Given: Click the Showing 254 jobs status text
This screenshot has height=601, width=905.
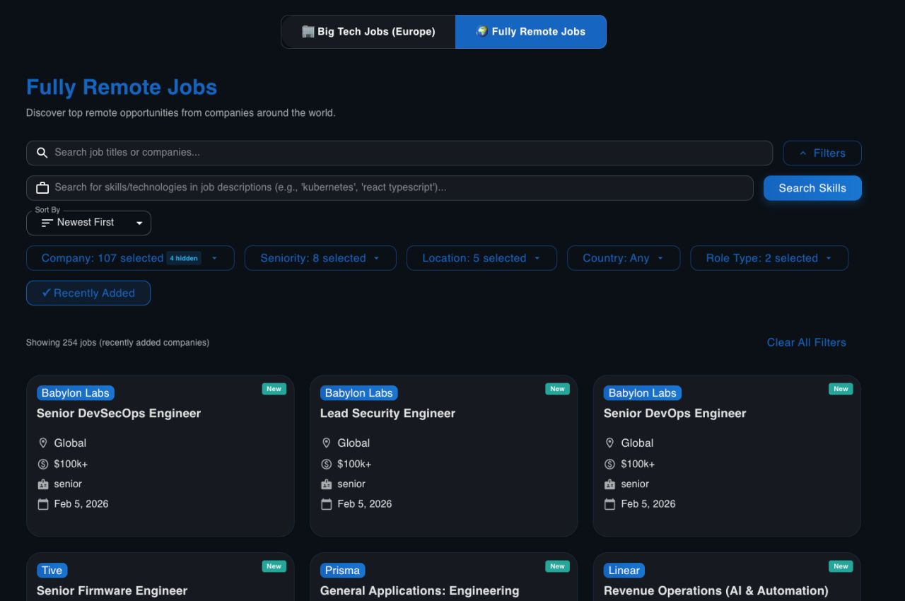Looking at the screenshot, I should pos(117,342).
